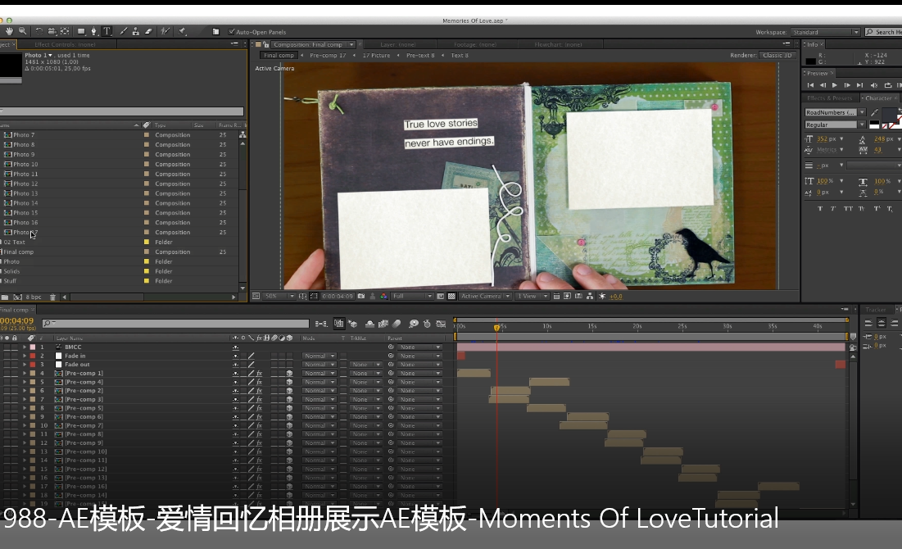Switch to the Footage (none) tab
Image resolution: width=902 pixels, height=549 pixels.
474,44
